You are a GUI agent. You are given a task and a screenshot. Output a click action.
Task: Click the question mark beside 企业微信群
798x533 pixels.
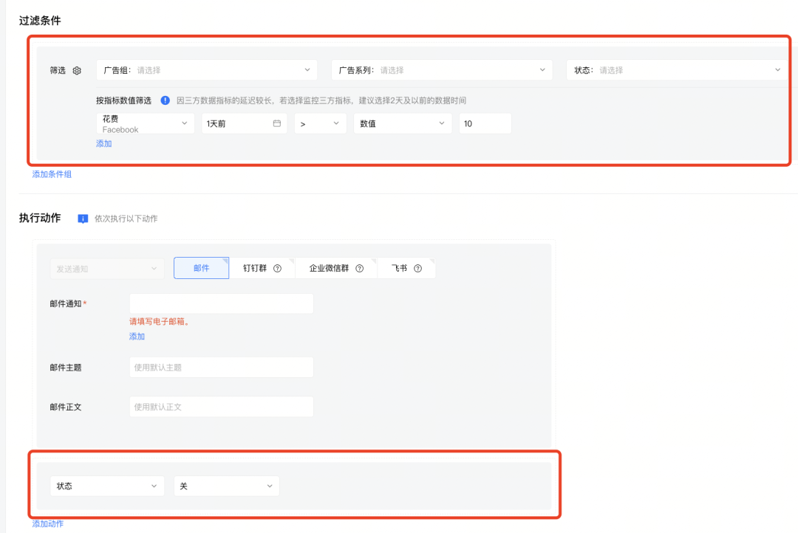click(360, 268)
